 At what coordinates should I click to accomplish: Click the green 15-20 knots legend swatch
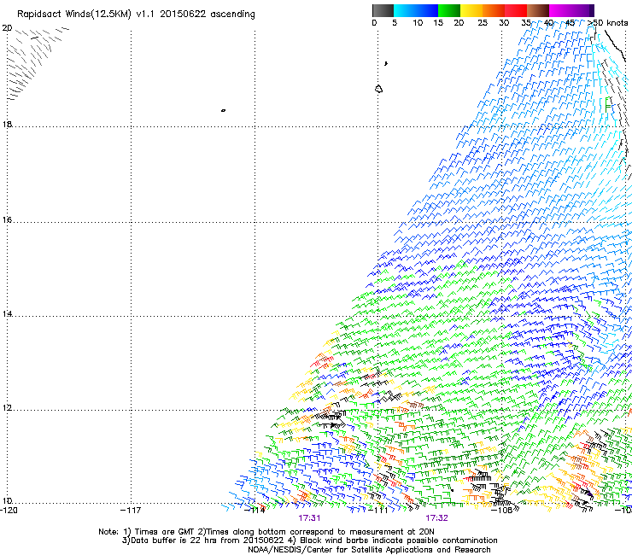coord(448,10)
